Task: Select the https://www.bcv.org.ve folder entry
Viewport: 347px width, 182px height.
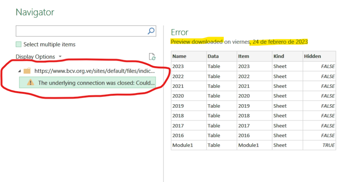Action: click(x=94, y=71)
